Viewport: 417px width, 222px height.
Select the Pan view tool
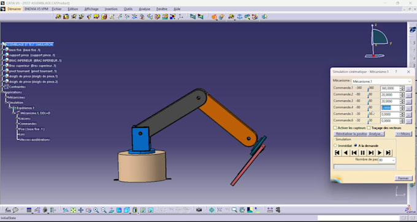pyautogui.click(x=81, y=210)
